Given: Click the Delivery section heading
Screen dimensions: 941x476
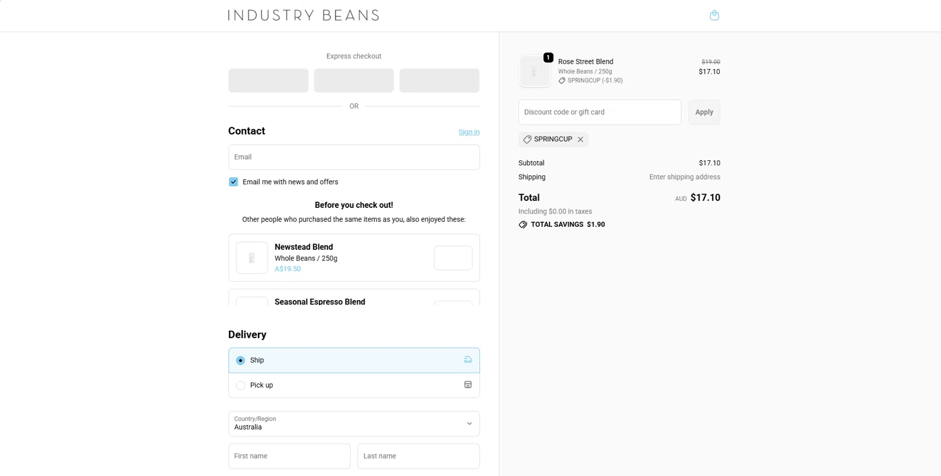Looking at the screenshot, I should click(247, 334).
